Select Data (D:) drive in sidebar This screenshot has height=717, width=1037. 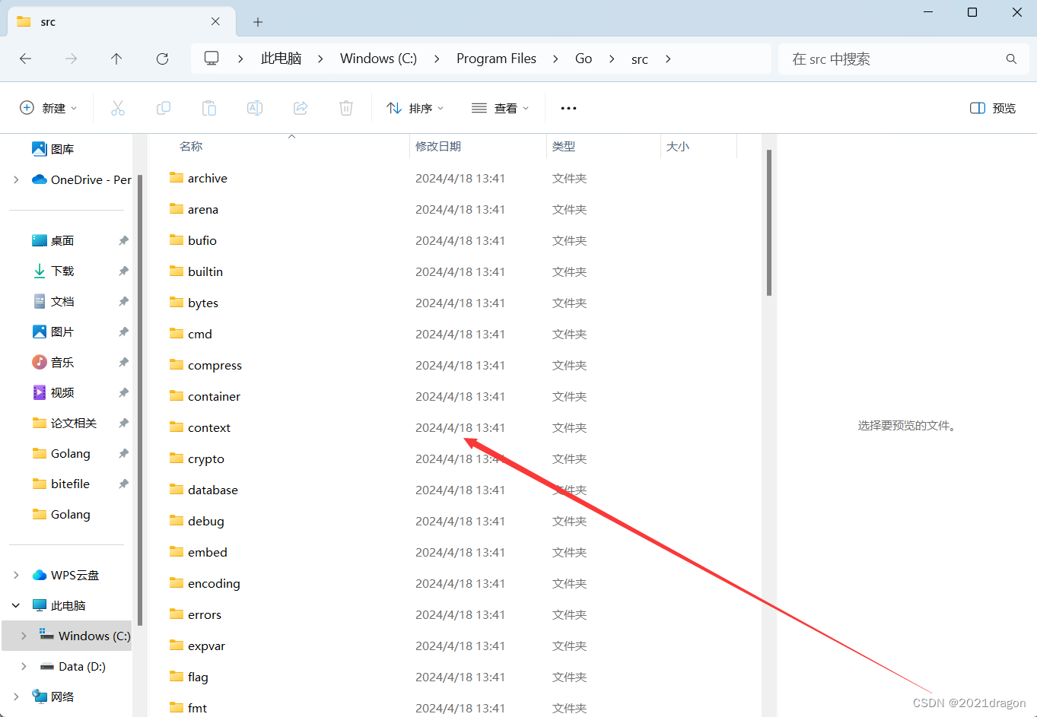(72, 666)
